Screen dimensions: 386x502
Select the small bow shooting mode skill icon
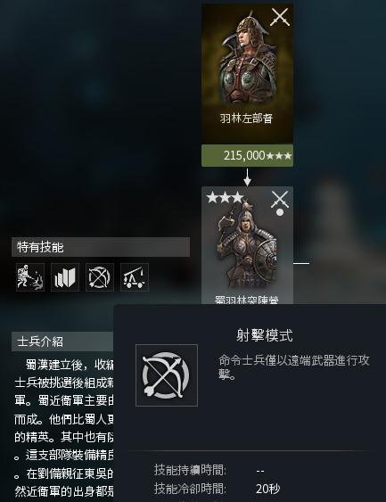pos(100,277)
